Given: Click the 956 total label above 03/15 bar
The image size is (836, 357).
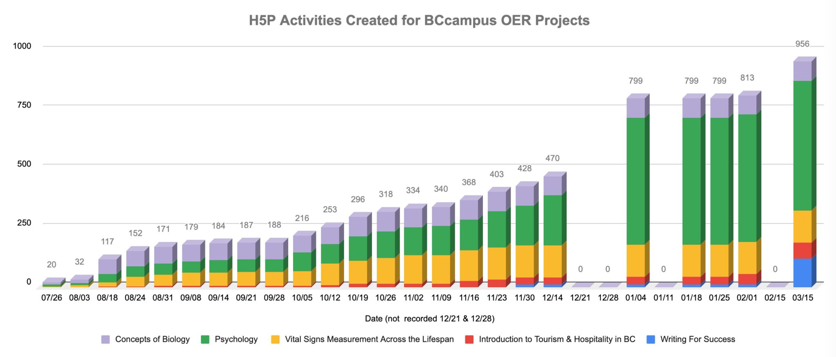Looking at the screenshot, I should (802, 44).
